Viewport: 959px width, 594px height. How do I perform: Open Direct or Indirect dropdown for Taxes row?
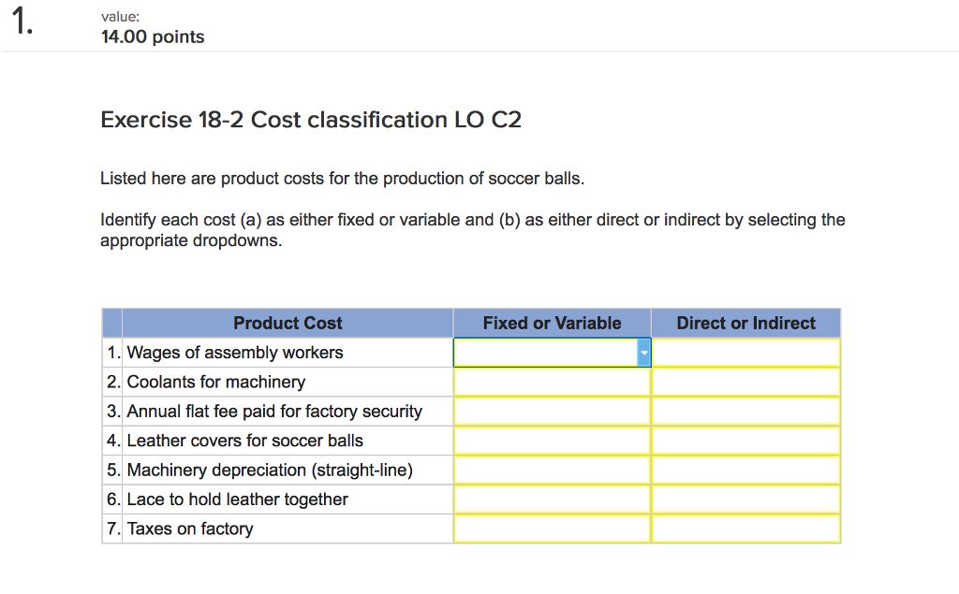point(745,529)
